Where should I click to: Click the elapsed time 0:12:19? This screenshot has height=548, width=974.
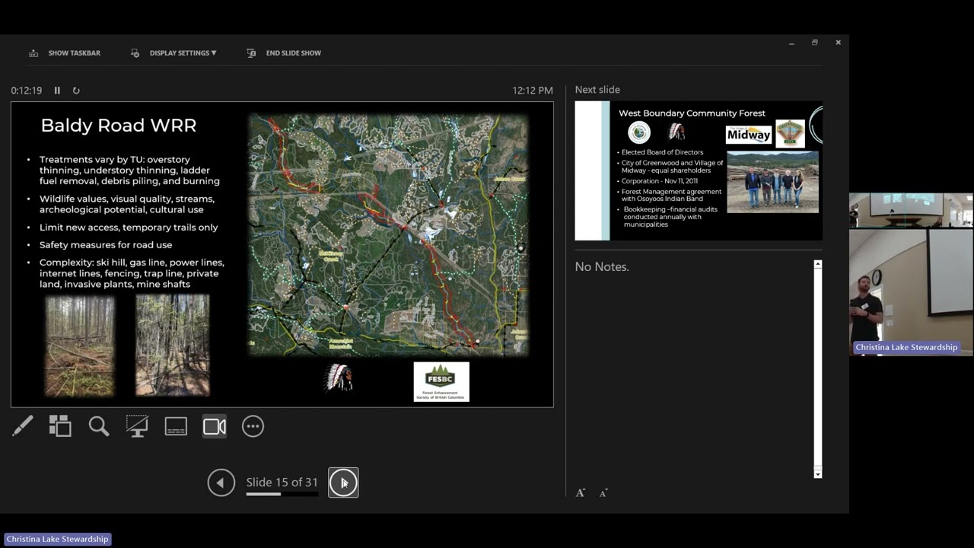click(26, 91)
